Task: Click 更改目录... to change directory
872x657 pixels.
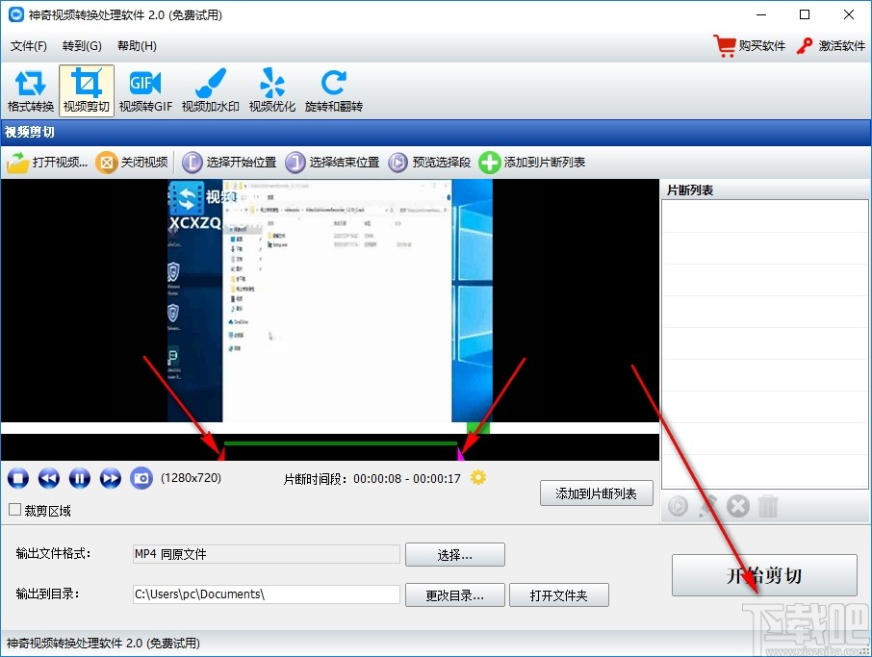Action: [x=455, y=595]
